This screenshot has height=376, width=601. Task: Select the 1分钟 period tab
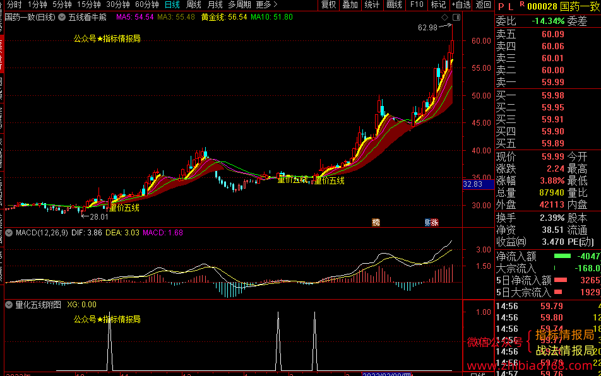coord(38,5)
